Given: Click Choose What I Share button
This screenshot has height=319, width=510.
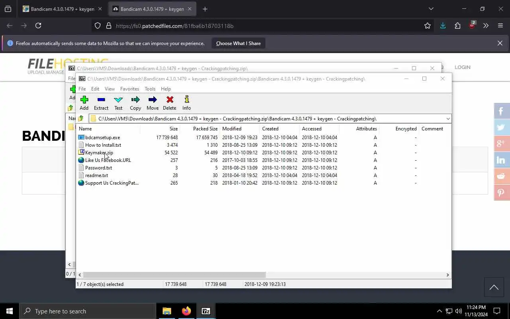Looking at the screenshot, I should click(x=238, y=43).
